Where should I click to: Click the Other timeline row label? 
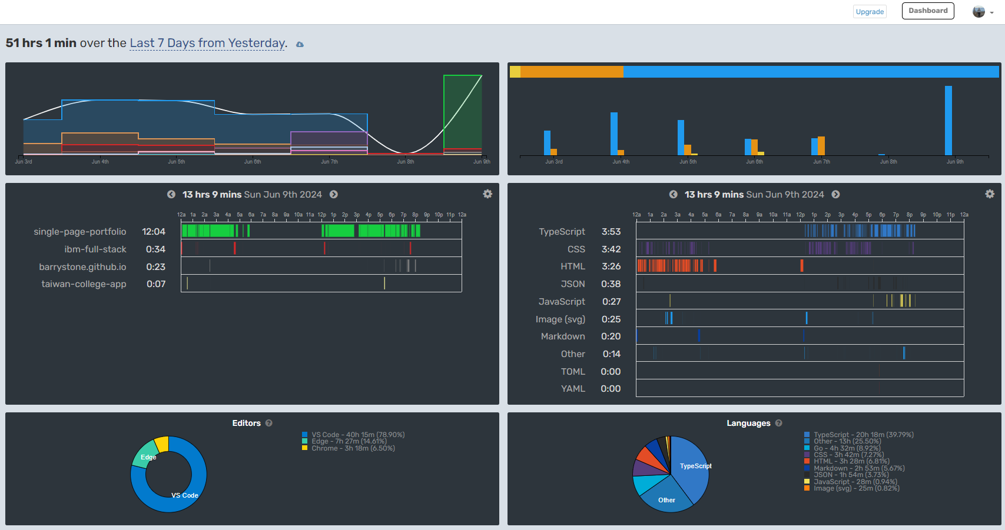573,354
